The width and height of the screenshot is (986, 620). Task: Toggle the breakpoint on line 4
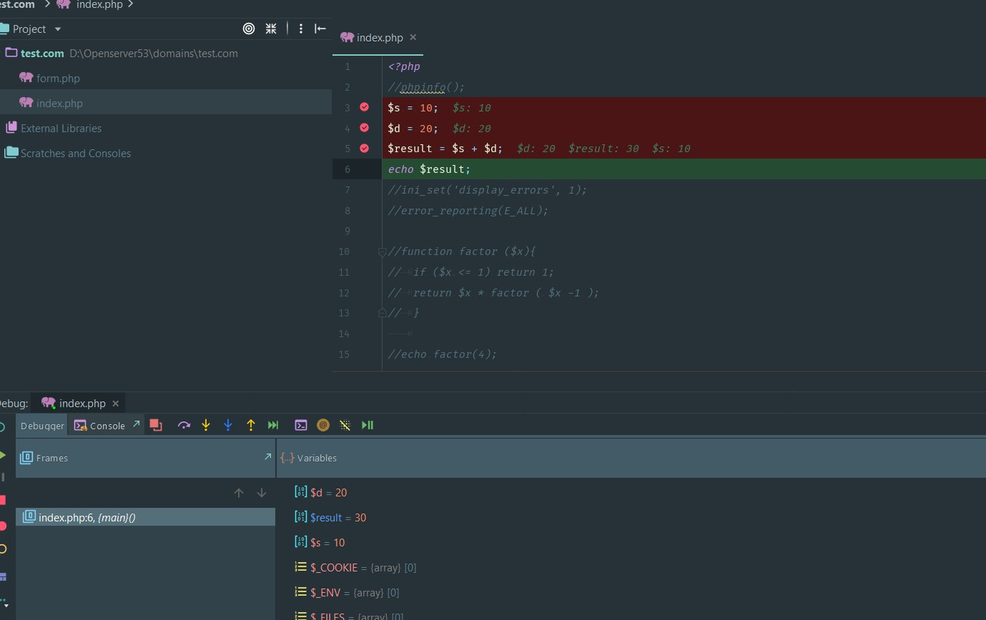(365, 128)
